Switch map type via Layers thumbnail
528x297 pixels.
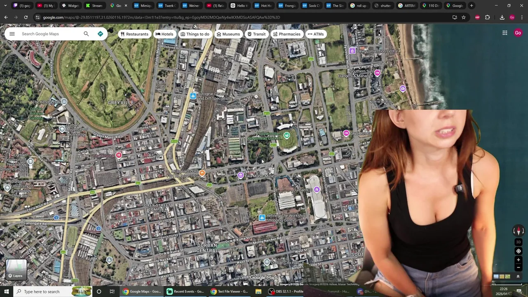tap(16, 270)
